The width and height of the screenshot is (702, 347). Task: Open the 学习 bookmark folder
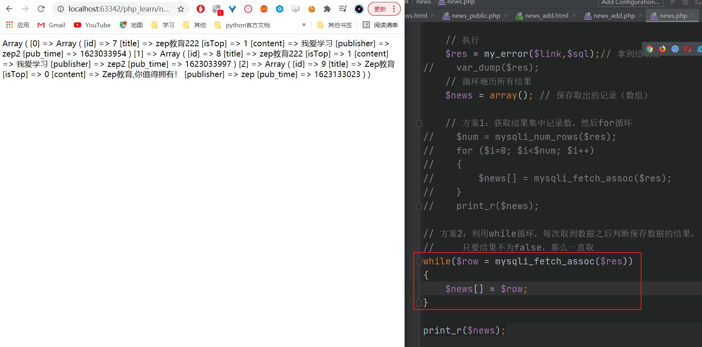click(x=163, y=25)
